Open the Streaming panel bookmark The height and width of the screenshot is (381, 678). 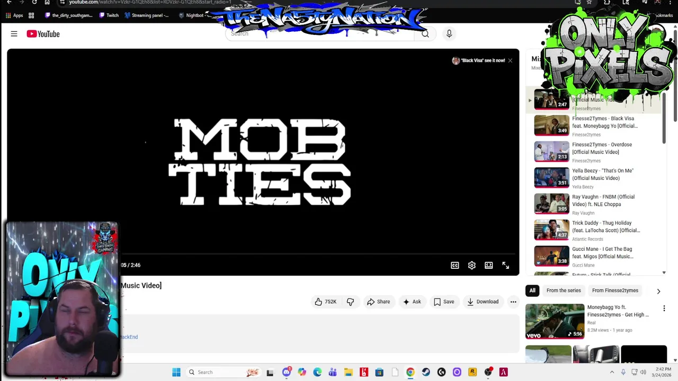[147, 15]
